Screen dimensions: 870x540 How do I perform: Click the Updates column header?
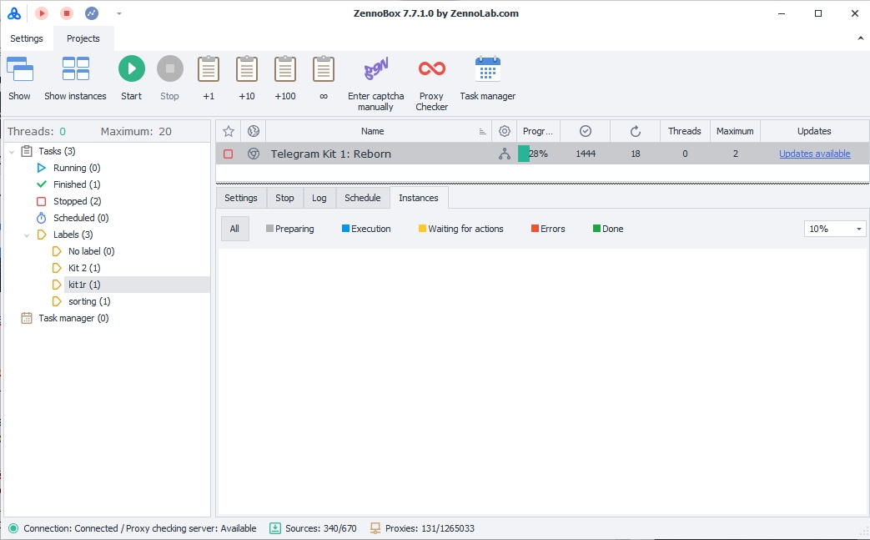pos(814,131)
